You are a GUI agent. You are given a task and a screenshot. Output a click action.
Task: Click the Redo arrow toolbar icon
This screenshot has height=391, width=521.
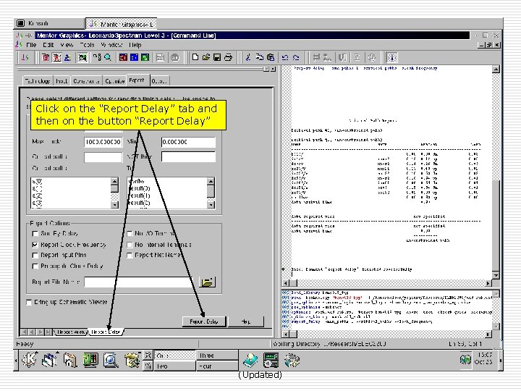click(296, 57)
